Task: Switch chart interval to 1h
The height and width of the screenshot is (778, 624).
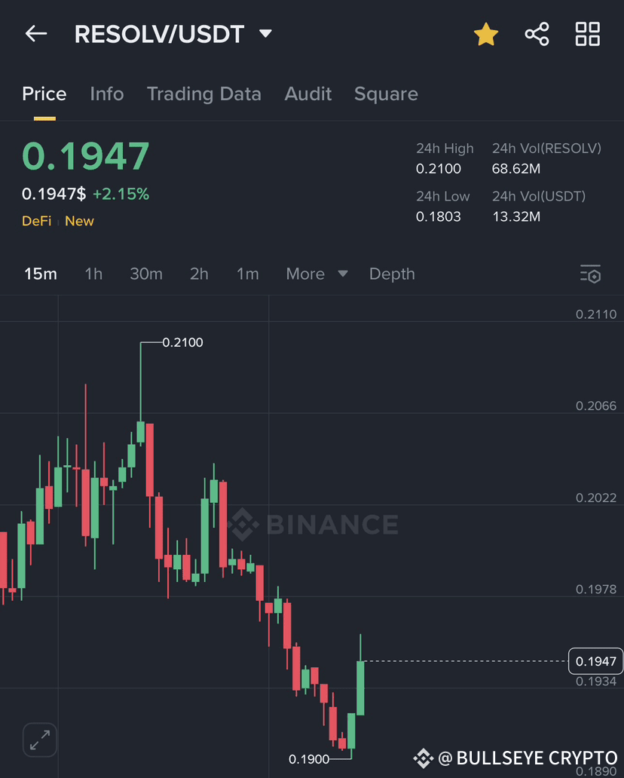Action: 93,274
